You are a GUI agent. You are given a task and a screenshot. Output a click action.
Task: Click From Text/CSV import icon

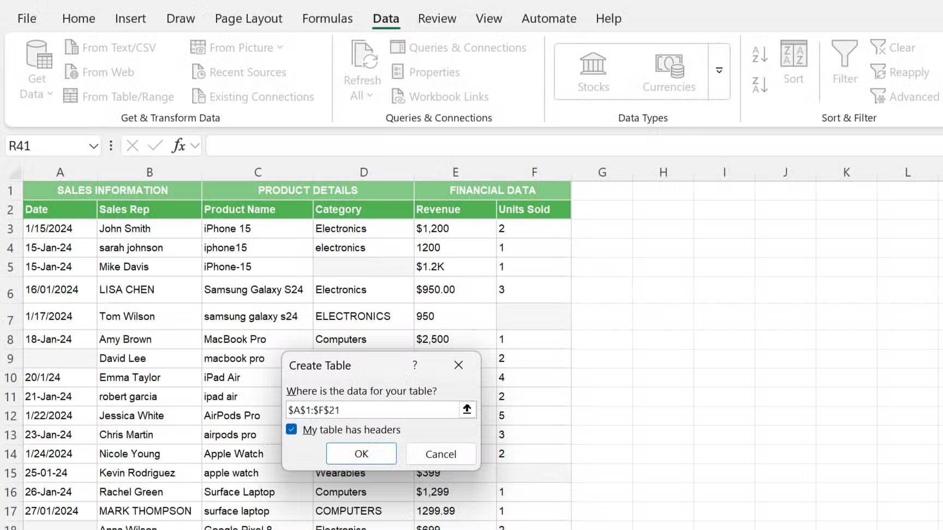pyautogui.click(x=72, y=47)
